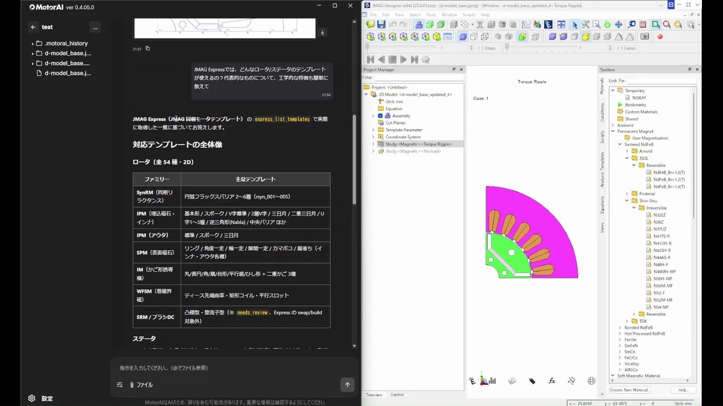Switch to the Control tab
723x406 pixels.
pyautogui.click(x=397, y=395)
